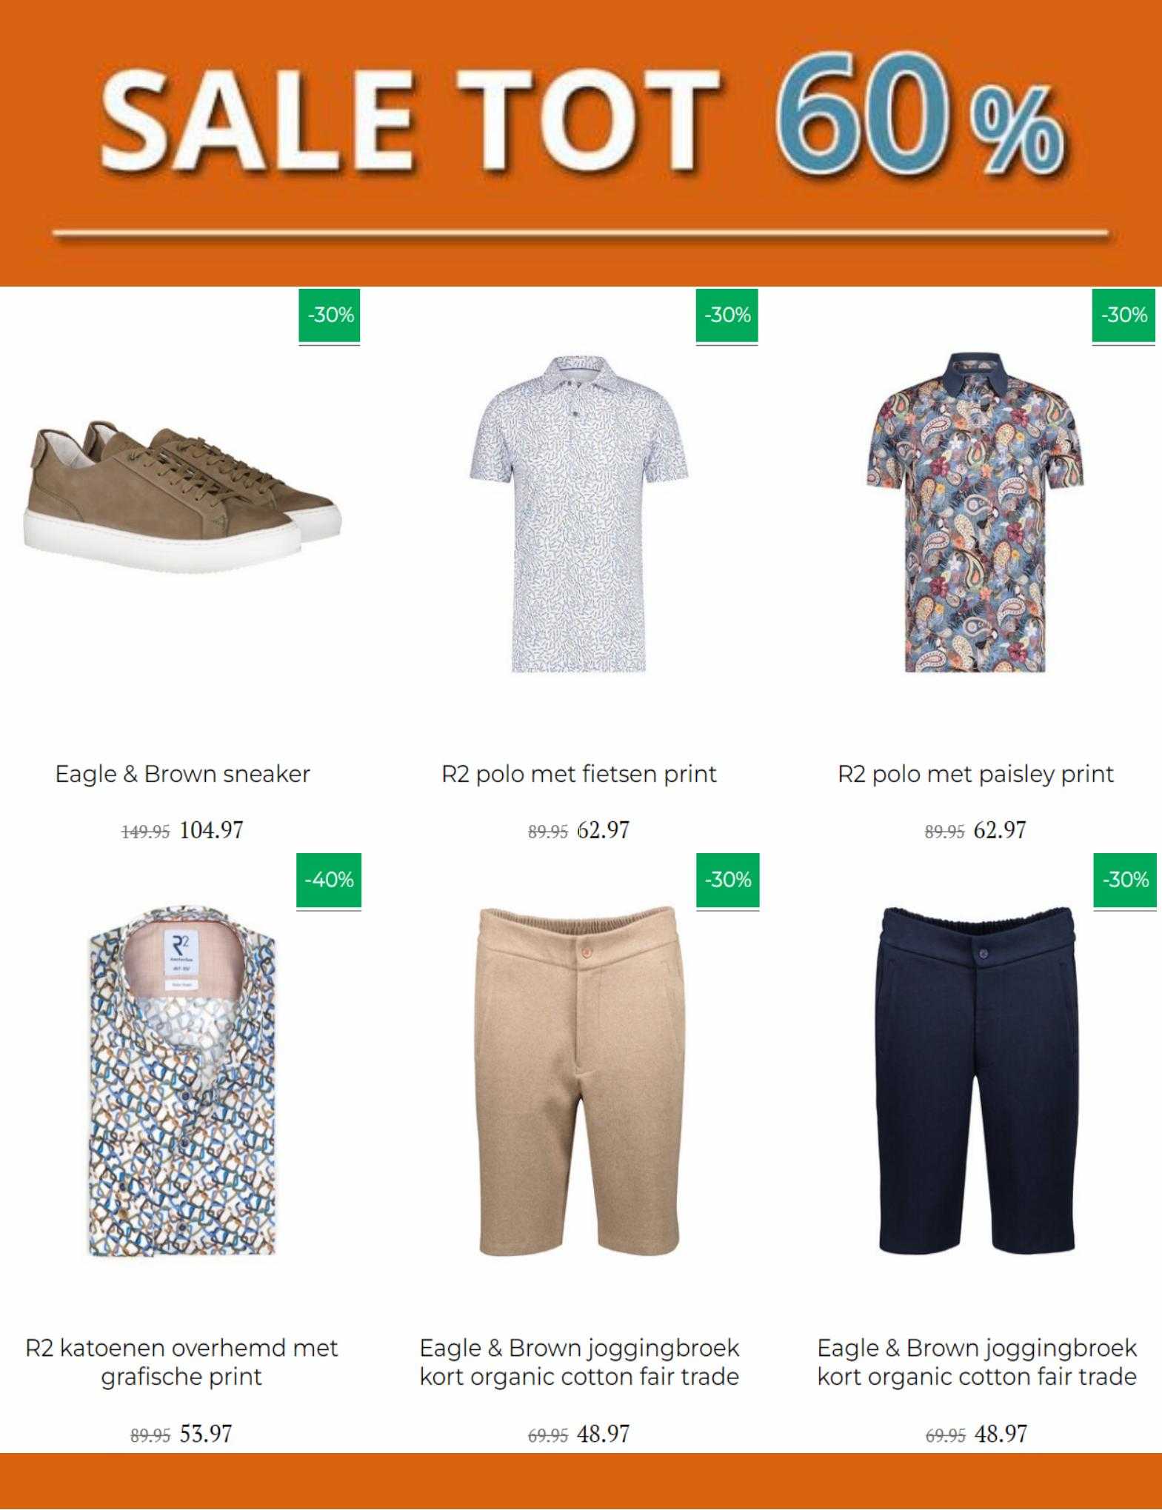Click the -30% badge on the navy shorts
This screenshot has height=1510, width=1162.
[1125, 881]
